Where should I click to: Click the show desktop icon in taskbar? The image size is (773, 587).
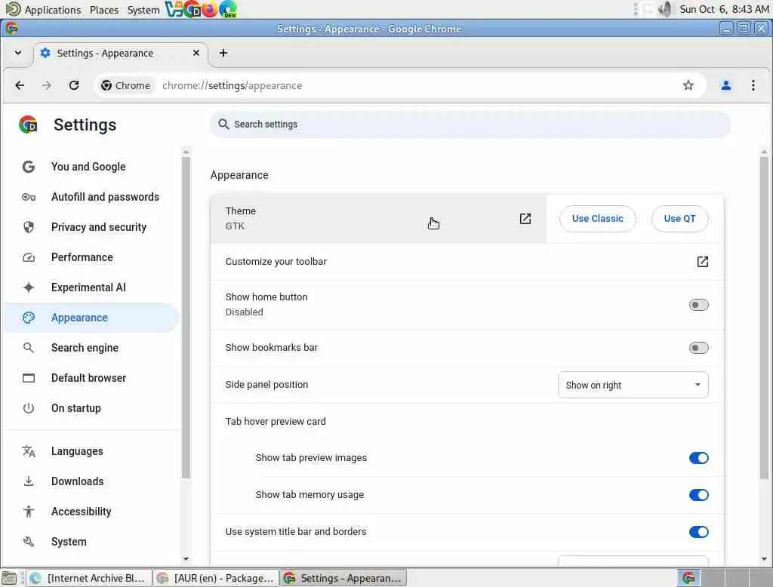9,578
